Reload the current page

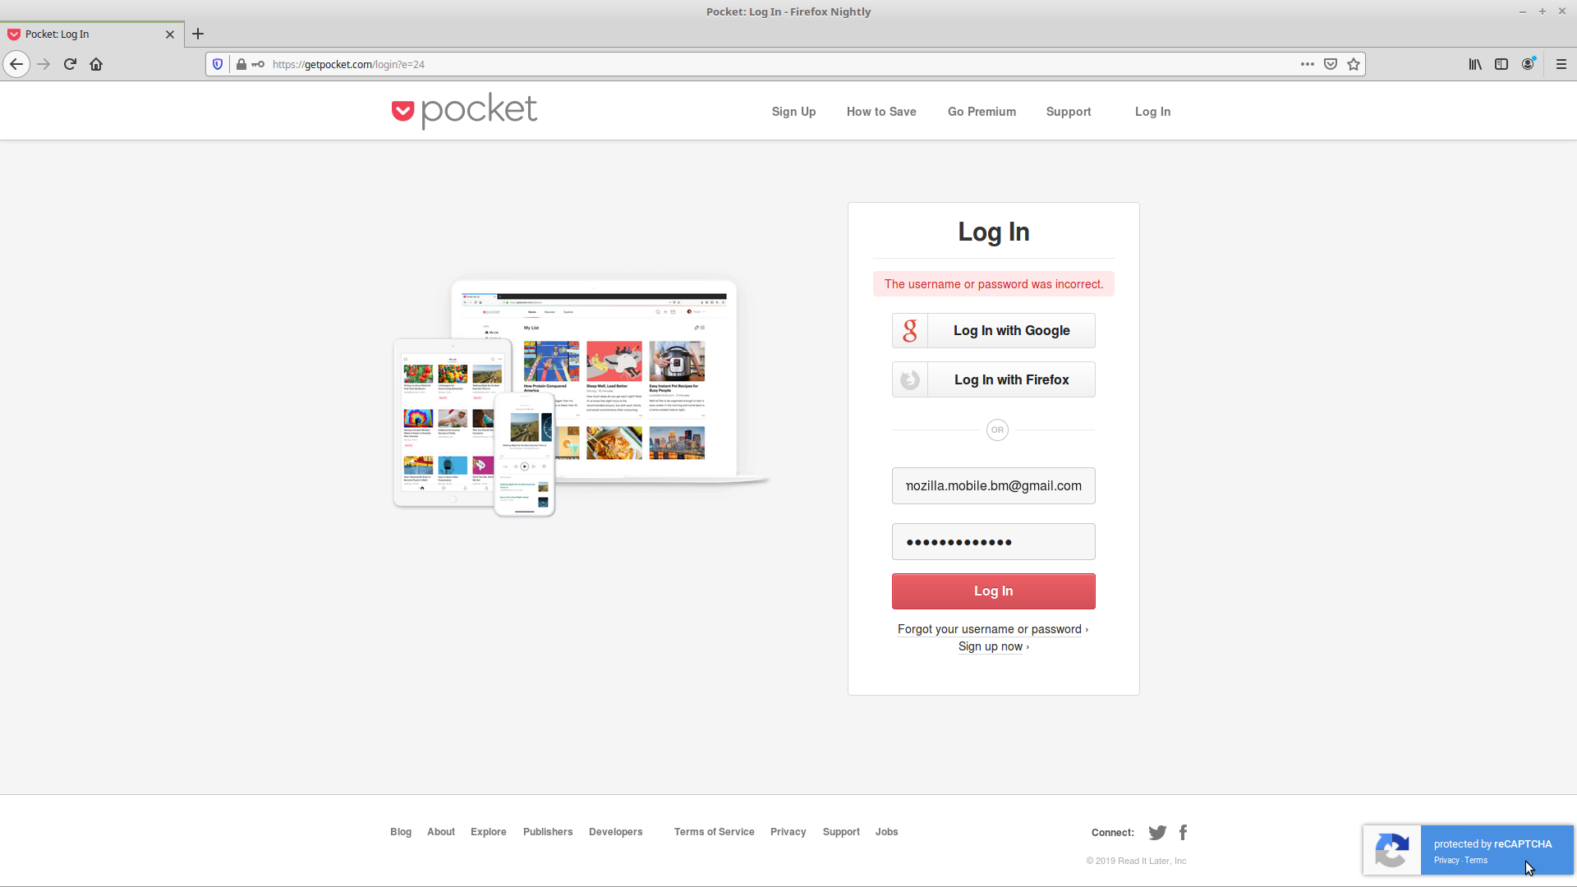point(70,64)
